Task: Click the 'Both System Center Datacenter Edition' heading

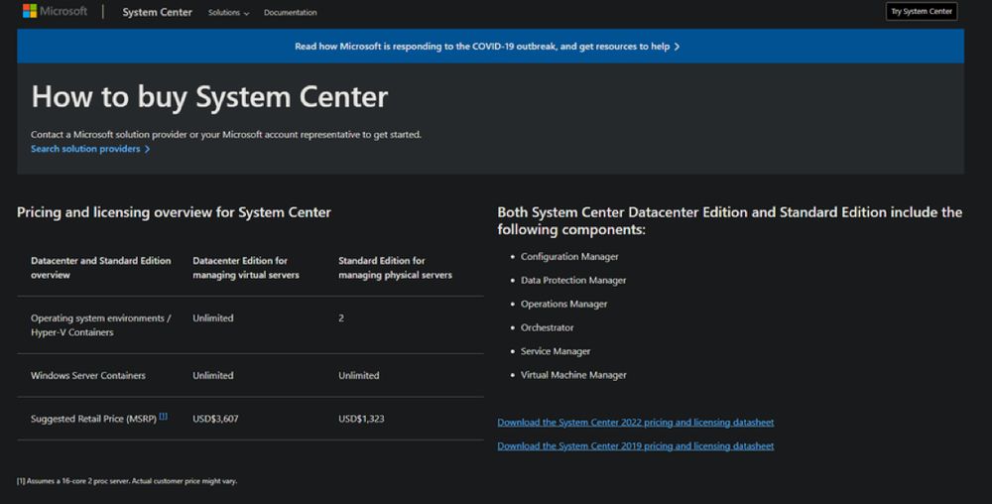Action: click(x=729, y=220)
